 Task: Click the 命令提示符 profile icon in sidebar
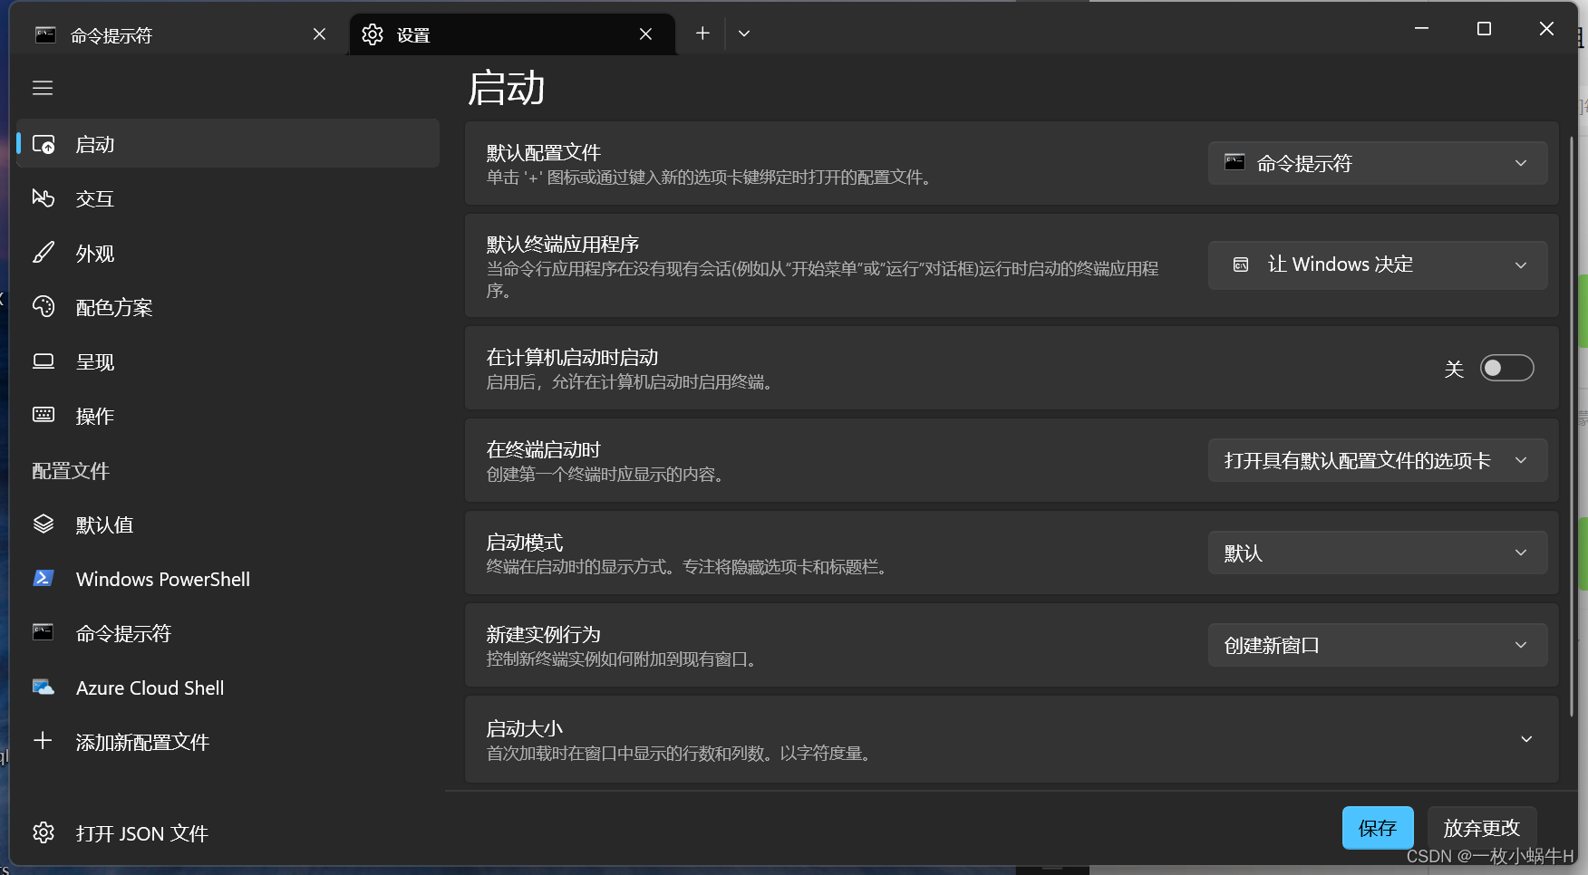(44, 632)
